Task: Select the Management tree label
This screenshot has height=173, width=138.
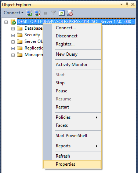Action: (x=33, y=55)
